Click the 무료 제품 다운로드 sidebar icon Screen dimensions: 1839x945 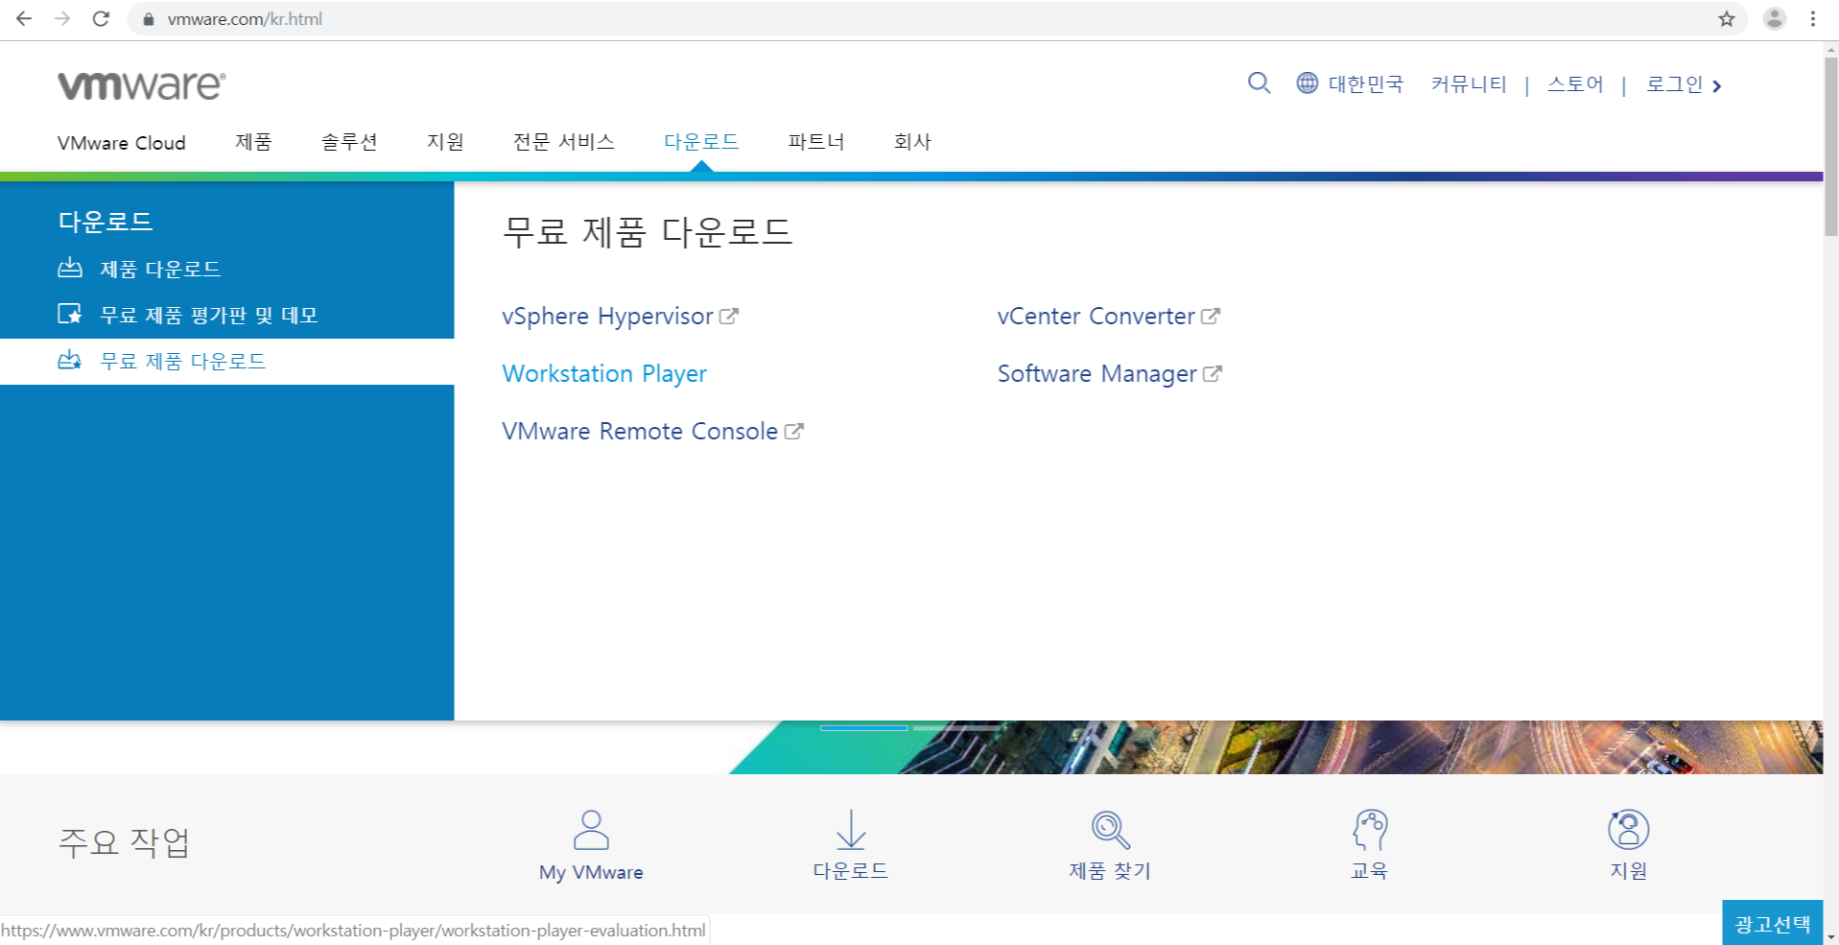pyautogui.click(x=70, y=361)
